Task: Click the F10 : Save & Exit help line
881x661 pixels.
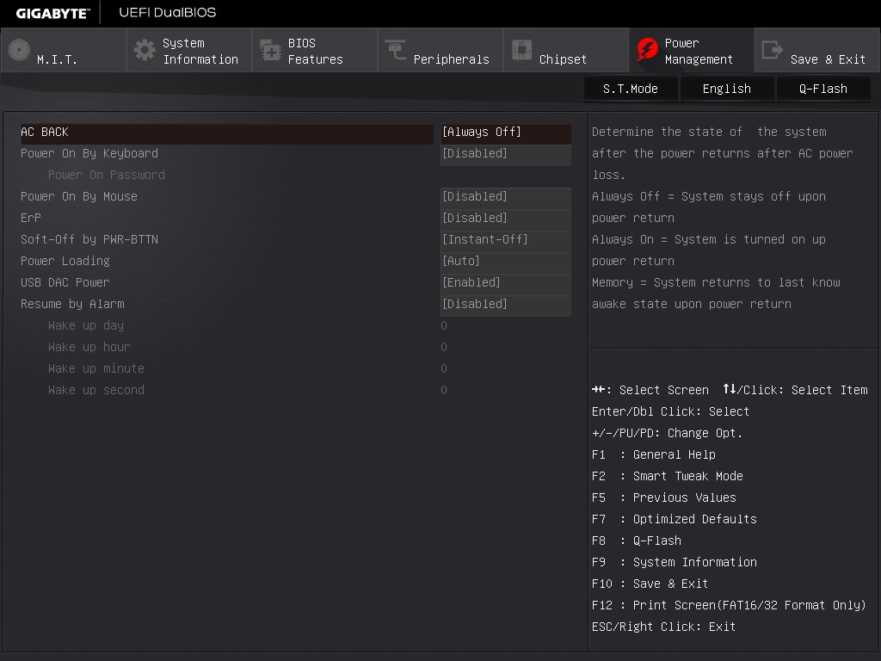Action: (650, 584)
